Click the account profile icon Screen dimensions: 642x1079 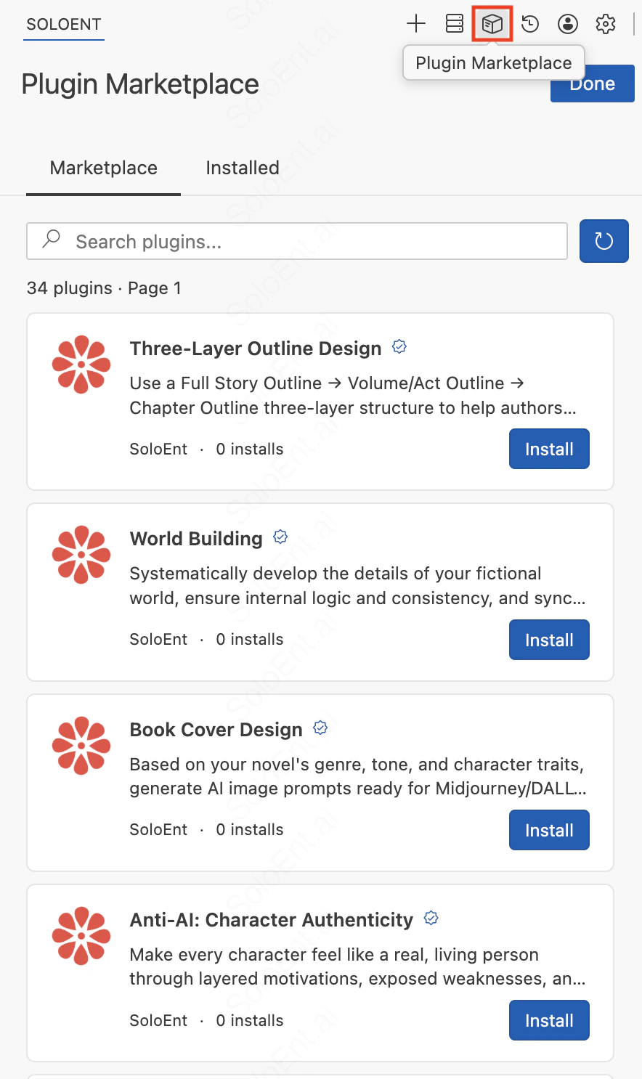tap(567, 23)
